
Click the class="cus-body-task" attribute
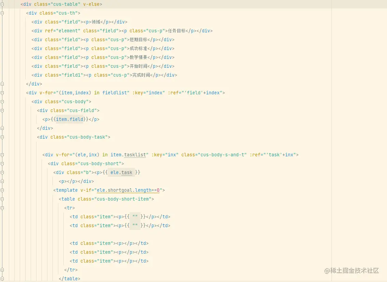click(x=79, y=137)
